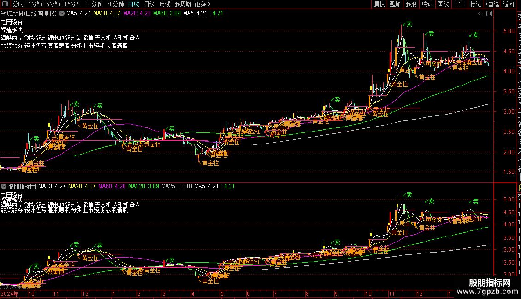Viewport: 521px width, 299px height.
Task: Click the panel layout icon beside the diamond
Action: pos(489,14)
